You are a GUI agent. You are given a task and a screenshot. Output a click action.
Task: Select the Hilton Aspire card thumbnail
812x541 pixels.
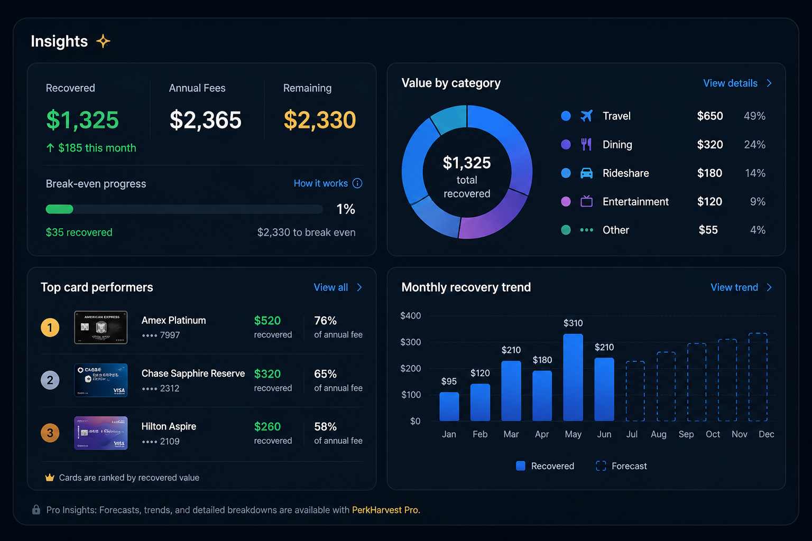point(101,433)
